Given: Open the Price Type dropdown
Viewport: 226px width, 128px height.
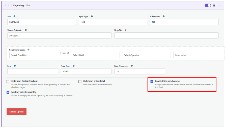Looking at the screenshot, I should 86,71.
